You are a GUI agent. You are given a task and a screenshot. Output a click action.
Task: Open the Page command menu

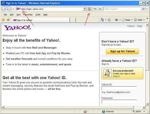127,20
